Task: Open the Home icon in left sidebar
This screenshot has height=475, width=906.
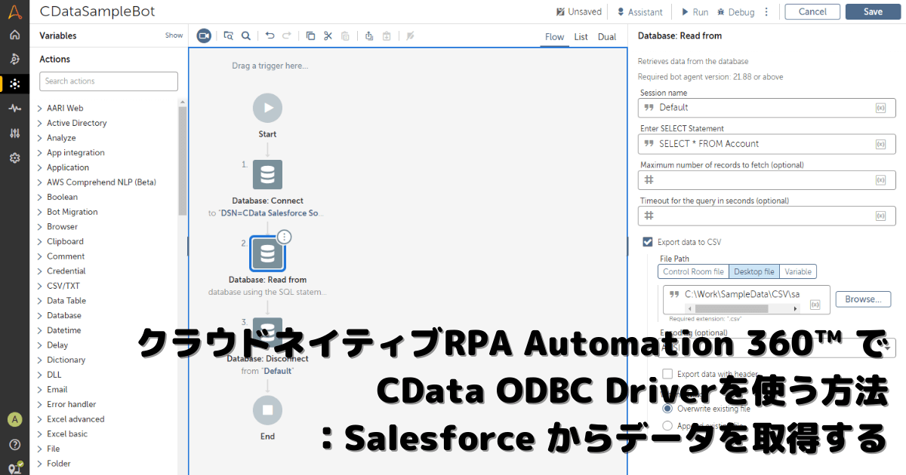Action: point(14,35)
